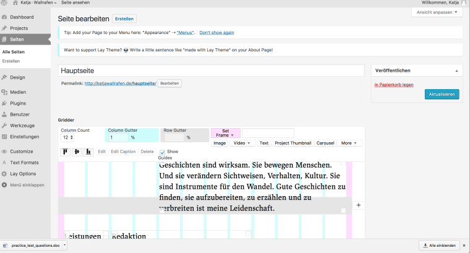Click the align middle icon in Gridder
The image size is (470, 253).
click(x=77, y=152)
